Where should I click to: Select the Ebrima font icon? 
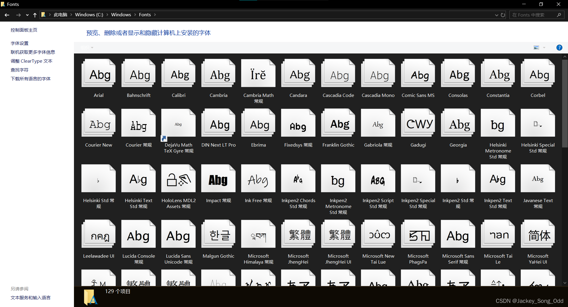click(x=258, y=123)
